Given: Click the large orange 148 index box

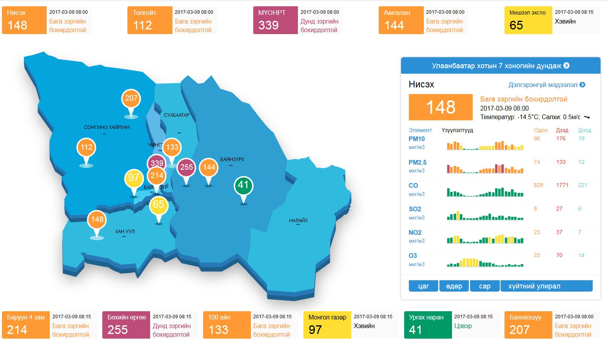Looking at the screenshot, I should (441, 107).
